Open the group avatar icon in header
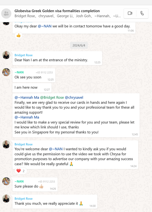Screen dimensions: 152x212 [6, 13]
